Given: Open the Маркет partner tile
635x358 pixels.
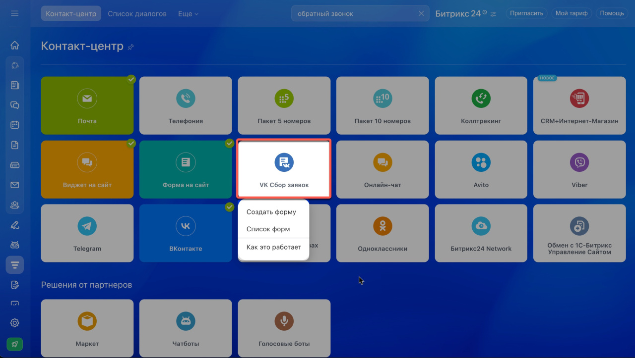Looking at the screenshot, I should click(87, 328).
